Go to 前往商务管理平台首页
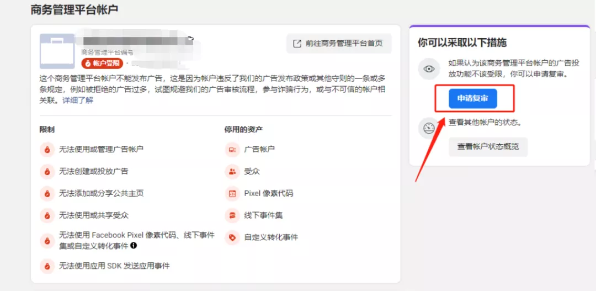The height and width of the screenshot is (291, 596). pos(339,44)
